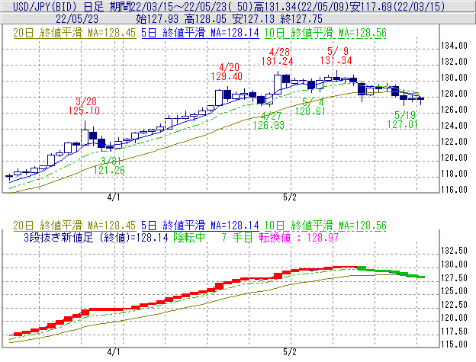The height and width of the screenshot is (362, 476).
Task: Click the 132.50 axis label in lower chart
Action: (x=454, y=251)
